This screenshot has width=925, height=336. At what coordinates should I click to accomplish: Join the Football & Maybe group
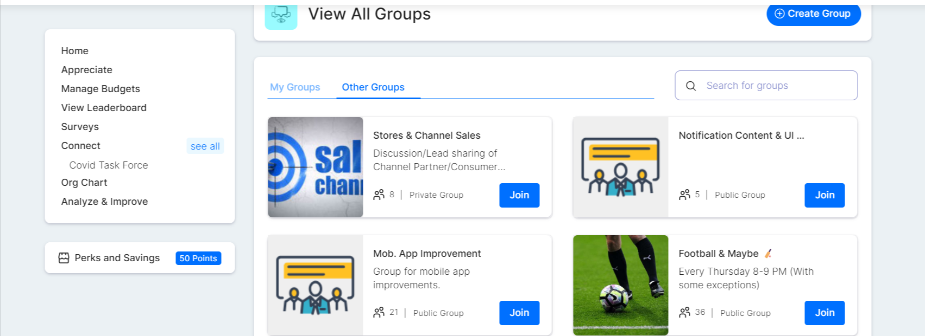click(825, 313)
